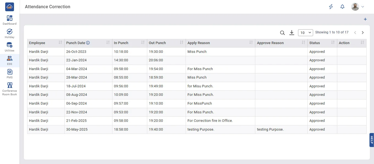Screen dimensions: 374x164
Task: Download the attendance correction list
Action: (x=292, y=33)
